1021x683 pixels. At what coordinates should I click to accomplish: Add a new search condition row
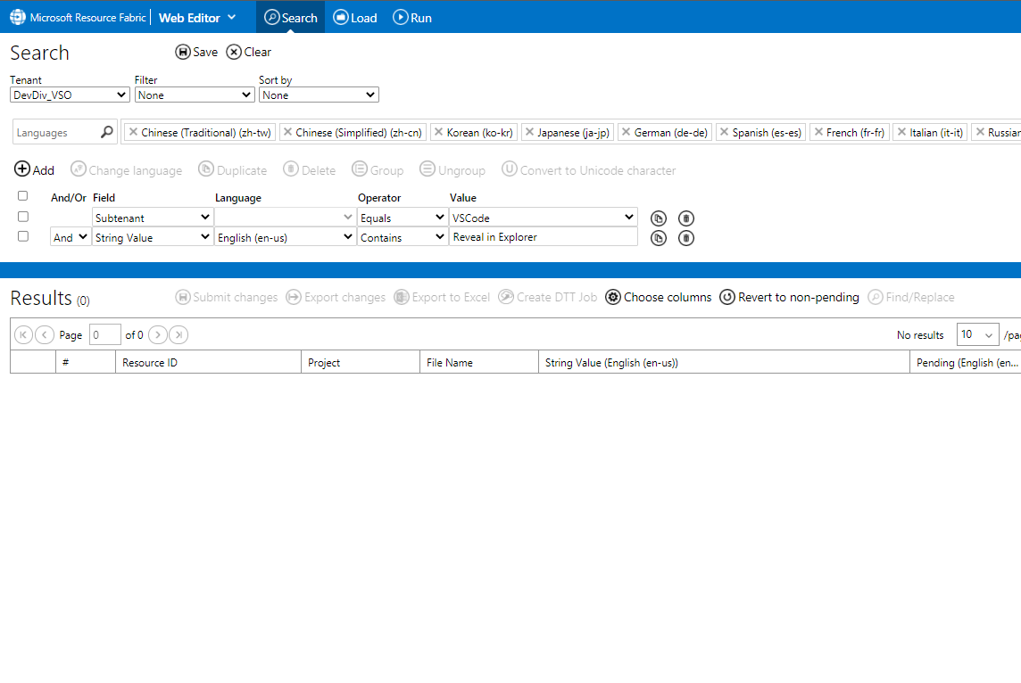click(35, 169)
